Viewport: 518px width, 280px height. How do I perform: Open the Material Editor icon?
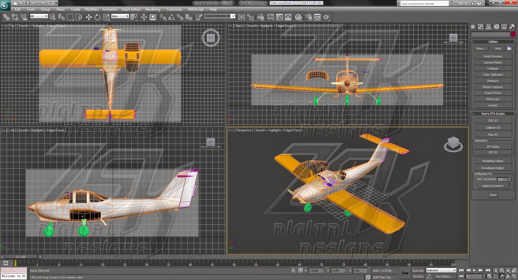[298, 17]
